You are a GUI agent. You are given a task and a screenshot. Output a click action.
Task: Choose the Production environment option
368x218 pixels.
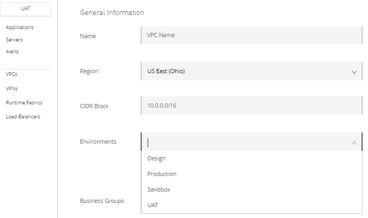[162, 174]
